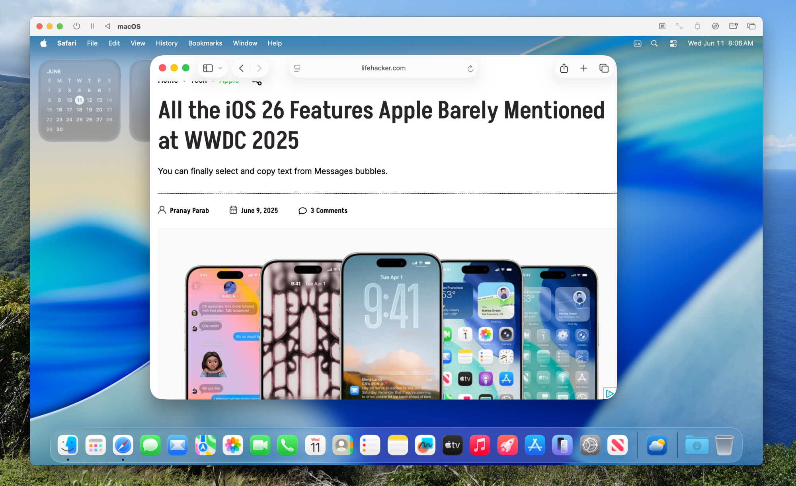Show the Safari tab overview
This screenshot has height=486, width=796.
(604, 68)
